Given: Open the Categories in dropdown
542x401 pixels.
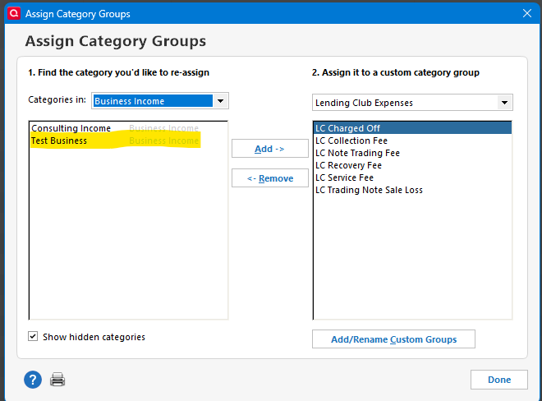Looking at the screenshot, I should [219, 101].
